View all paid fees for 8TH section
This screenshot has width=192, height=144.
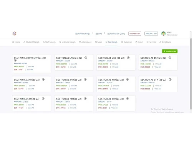tap(115, 105)
